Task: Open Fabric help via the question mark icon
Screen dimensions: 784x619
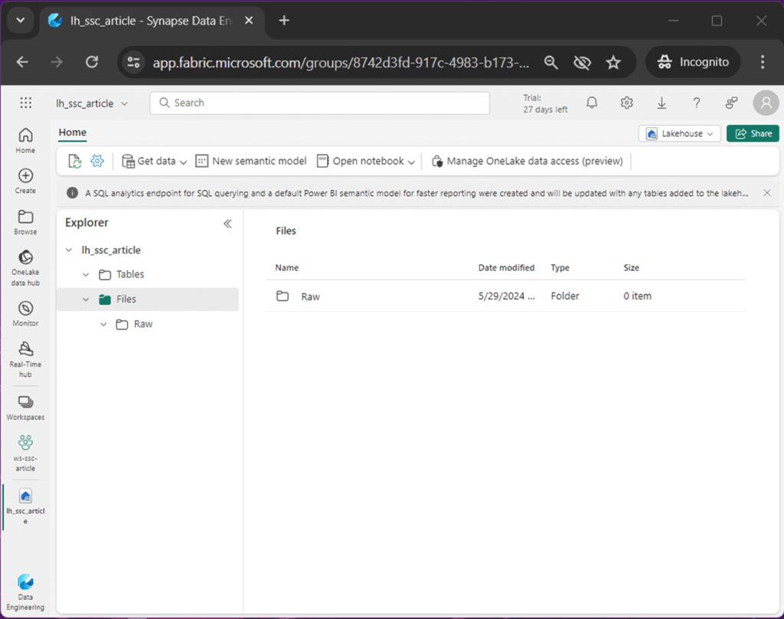Action: (695, 102)
